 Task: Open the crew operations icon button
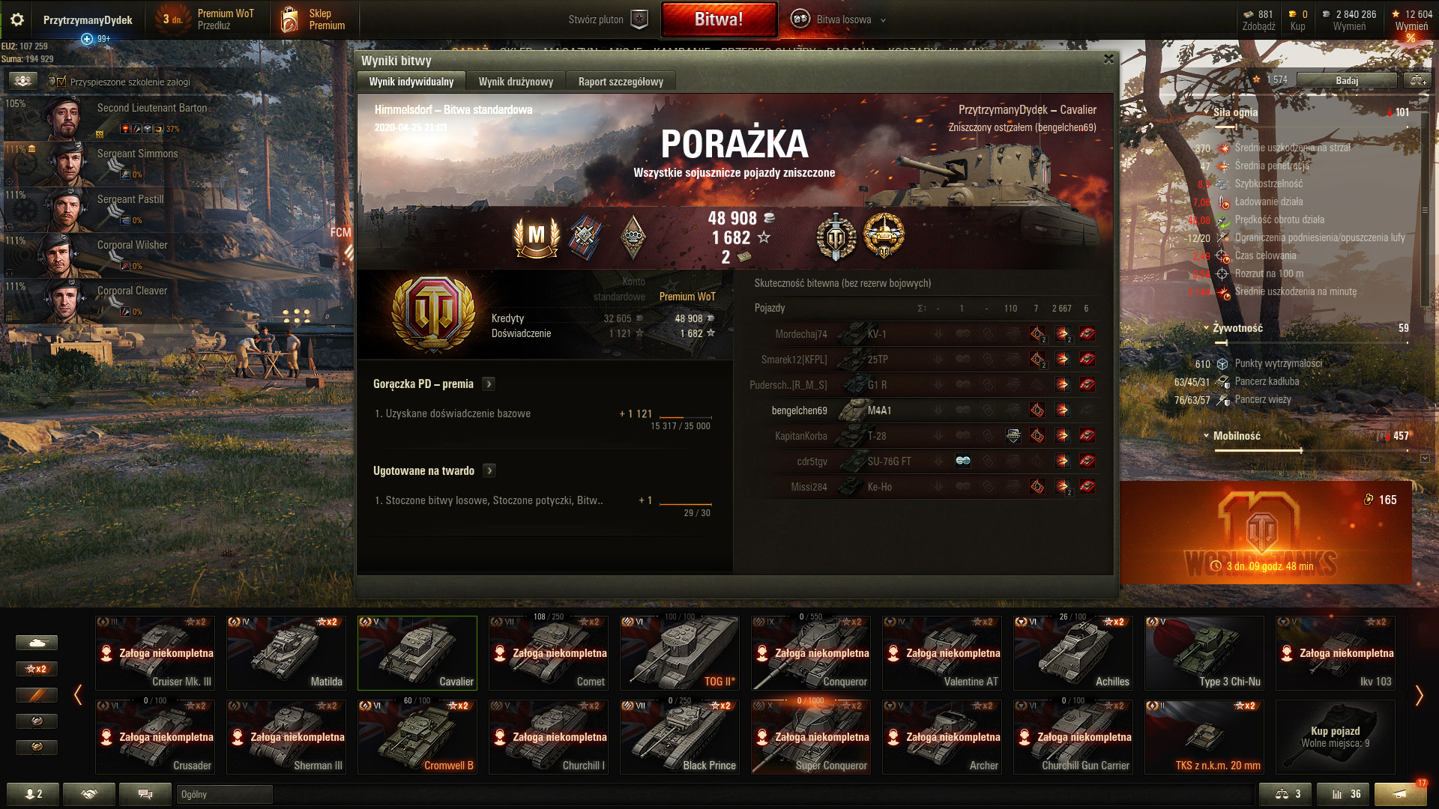pyautogui.click(x=22, y=81)
